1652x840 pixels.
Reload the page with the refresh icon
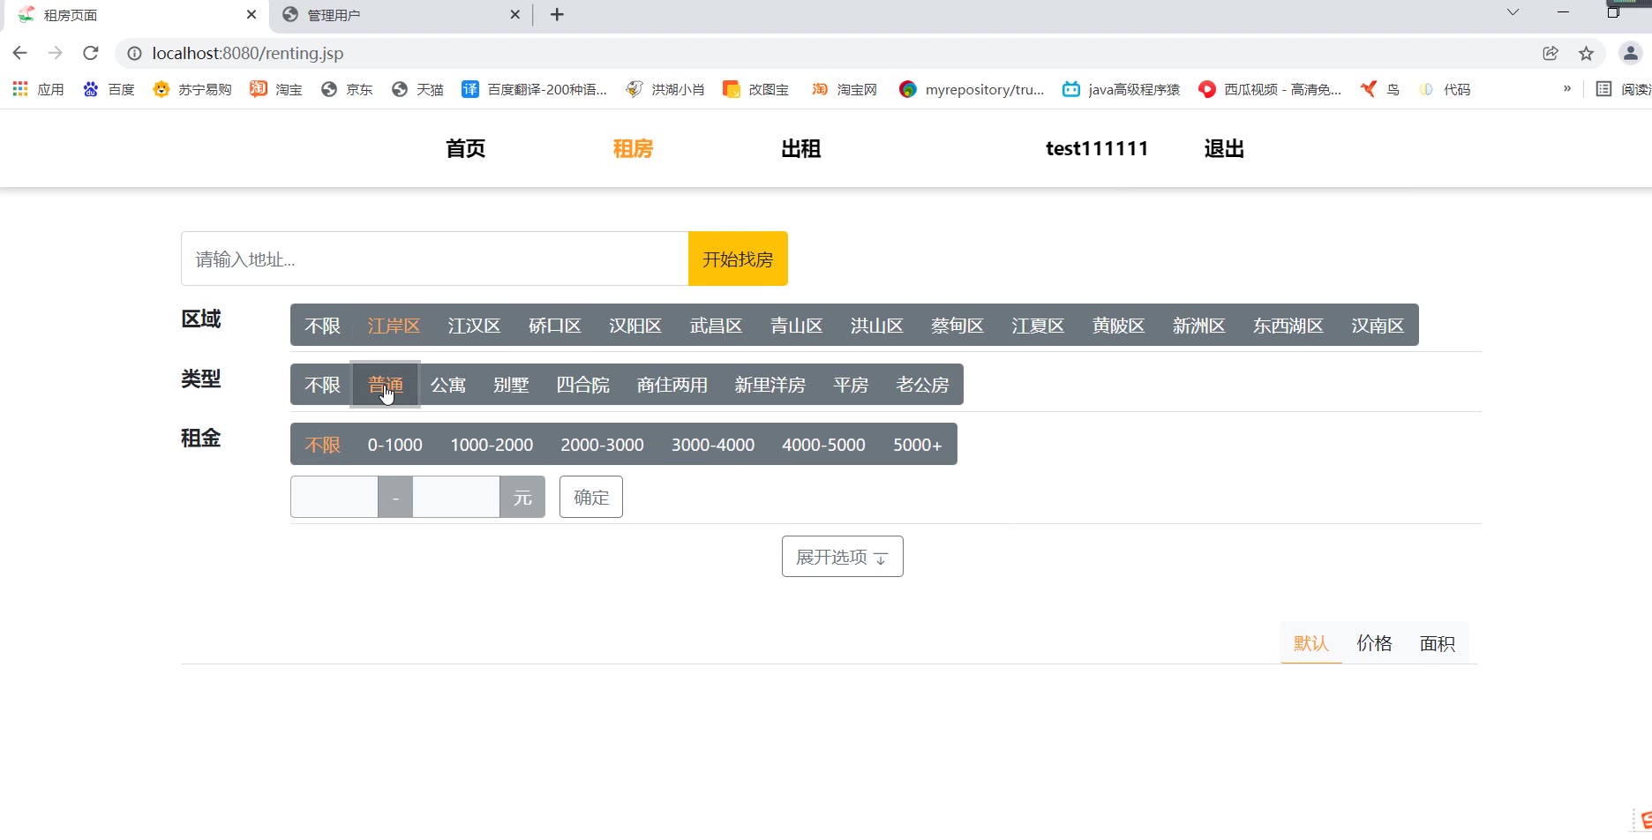90,53
